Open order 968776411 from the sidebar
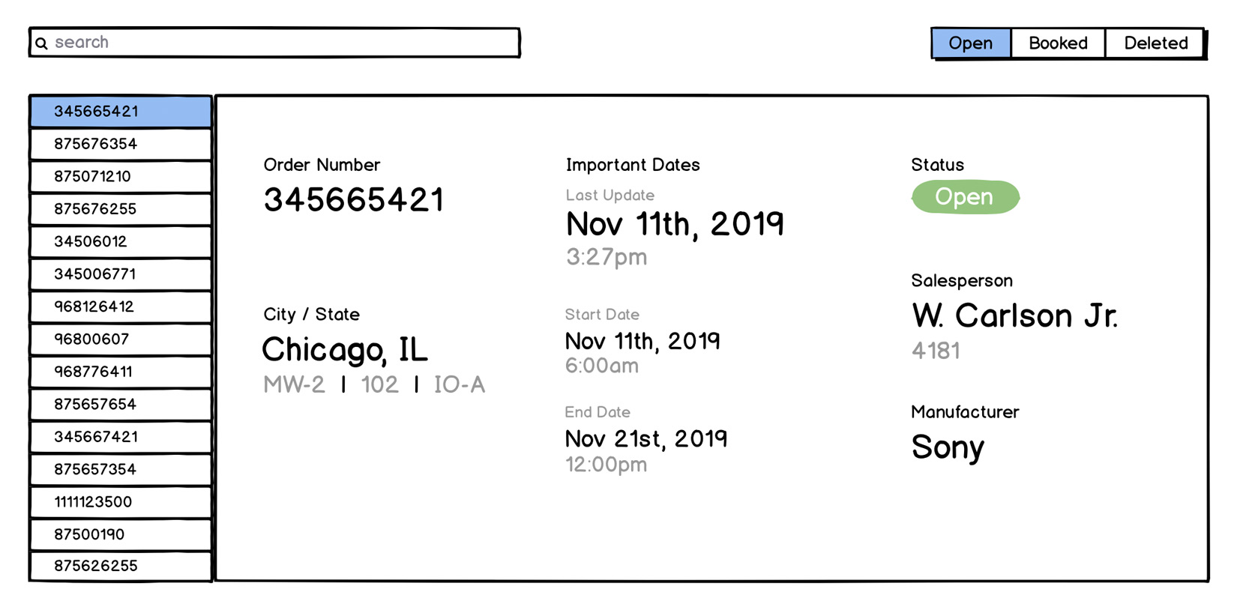The height and width of the screenshot is (610, 1234). pyautogui.click(x=121, y=372)
